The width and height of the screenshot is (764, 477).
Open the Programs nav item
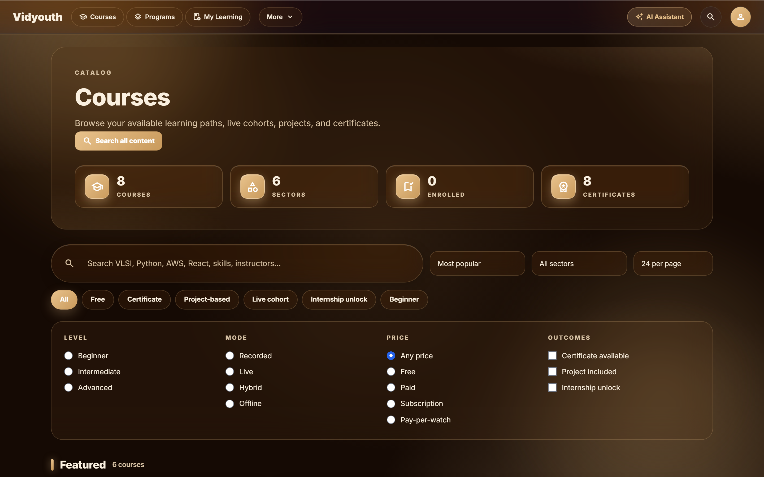[x=154, y=17]
